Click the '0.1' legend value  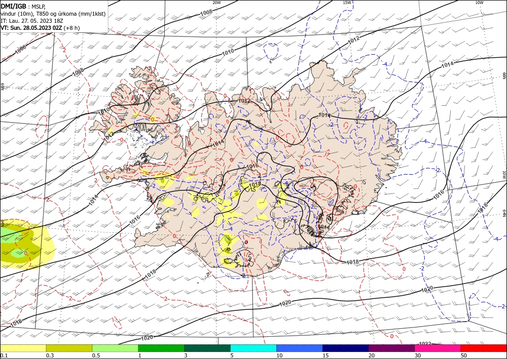(3, 355)
